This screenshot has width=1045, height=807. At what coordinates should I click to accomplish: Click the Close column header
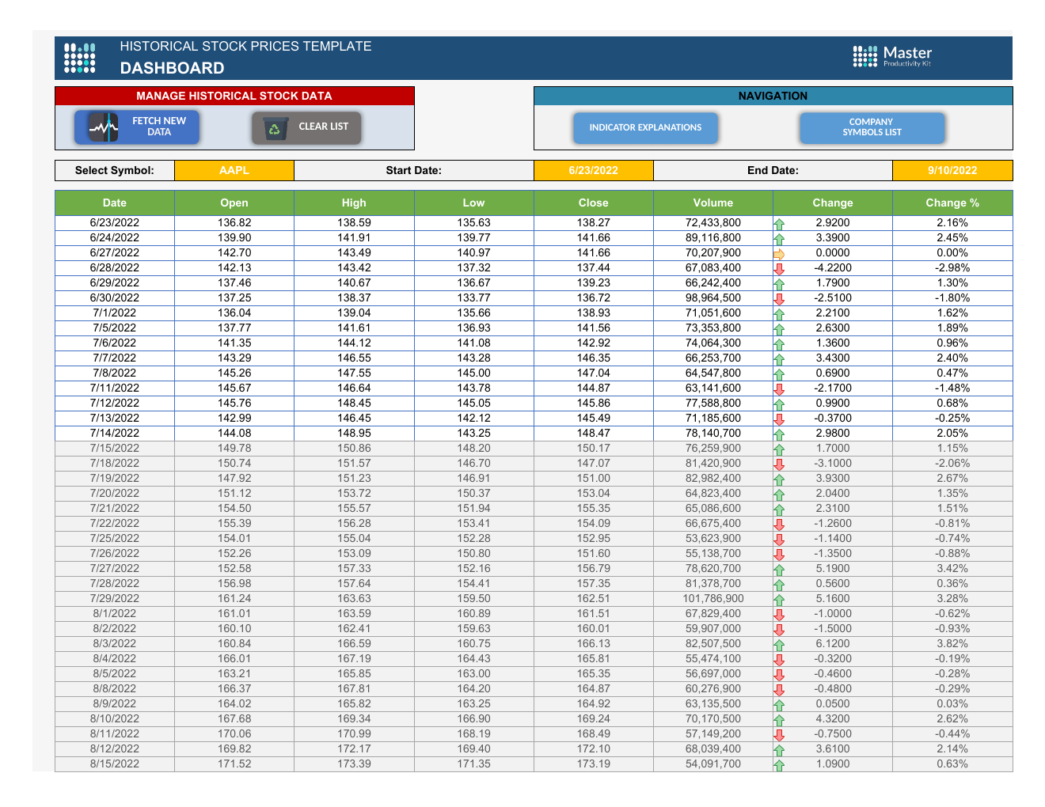(x=594, y=203)
